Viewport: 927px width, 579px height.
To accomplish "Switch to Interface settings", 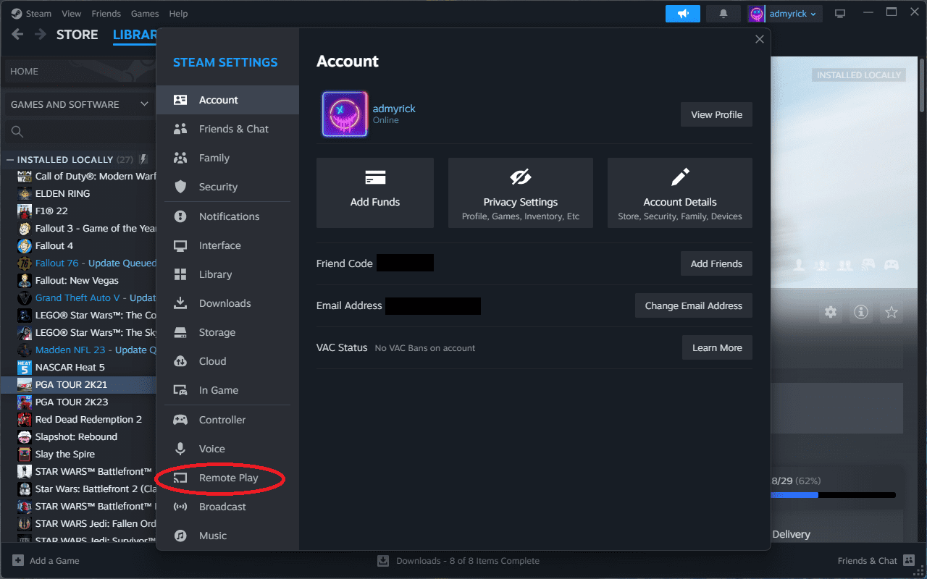I will pos(227,245).
